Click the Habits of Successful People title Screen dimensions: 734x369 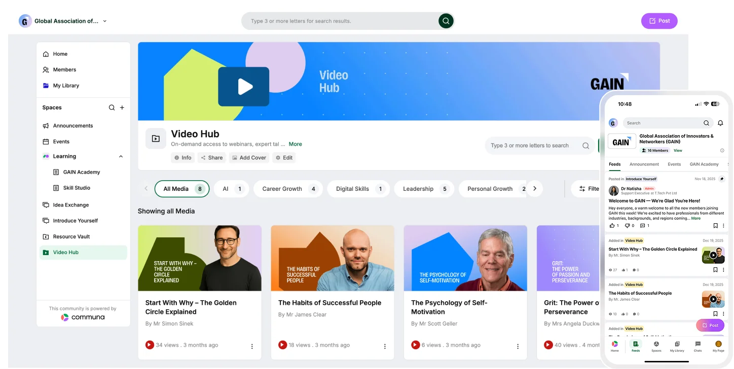329,303
